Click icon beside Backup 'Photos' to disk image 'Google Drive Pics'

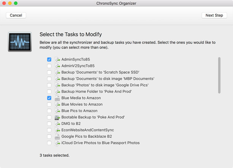tap(57, 85)
